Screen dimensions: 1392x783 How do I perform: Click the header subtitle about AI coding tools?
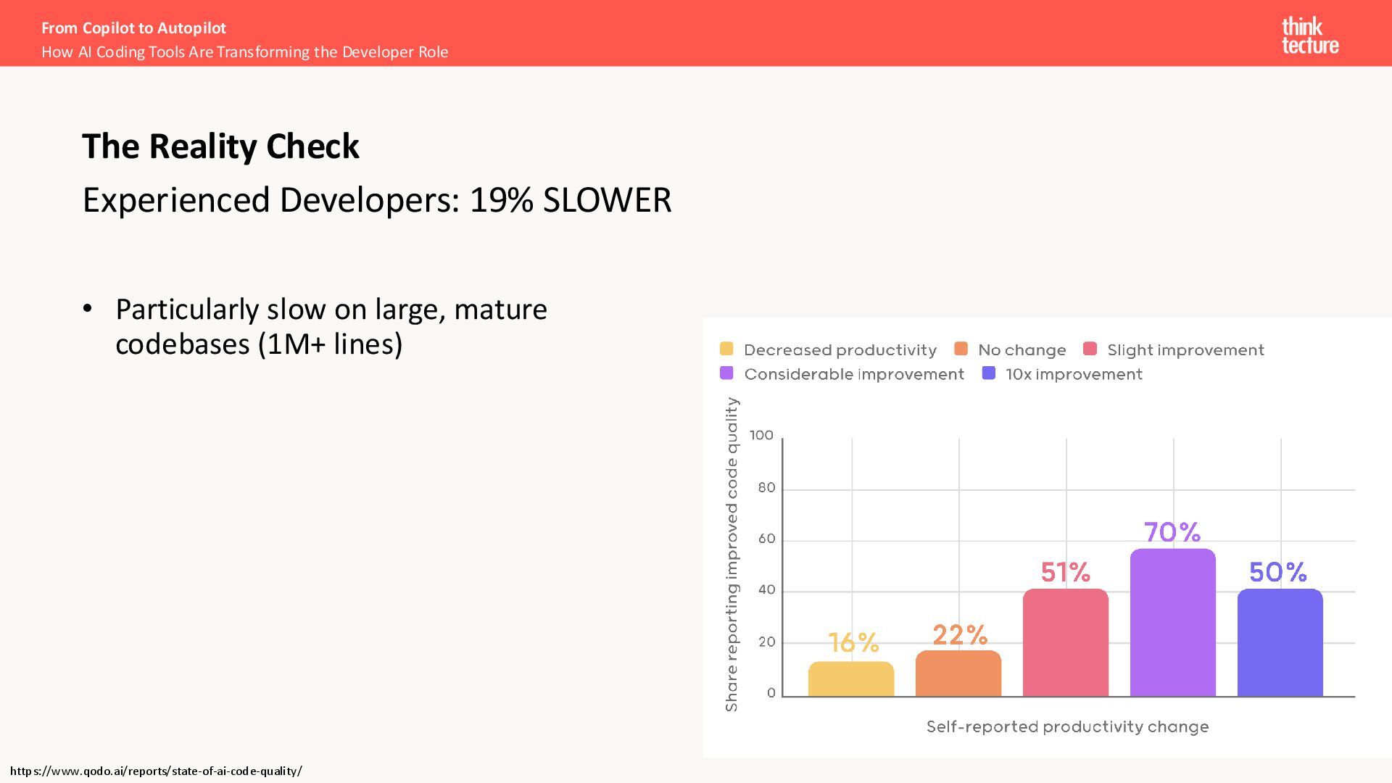[245, 52]
